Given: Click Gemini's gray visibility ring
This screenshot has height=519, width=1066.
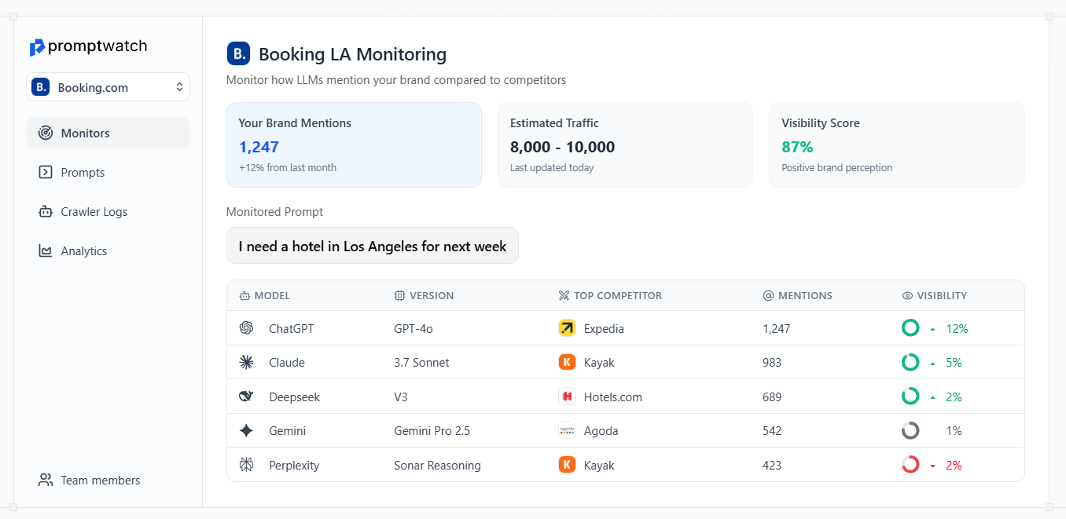Looking at the screenshot, I should point(910,430).
